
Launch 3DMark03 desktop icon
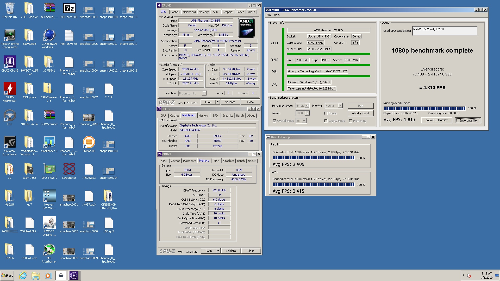[89, 144]
